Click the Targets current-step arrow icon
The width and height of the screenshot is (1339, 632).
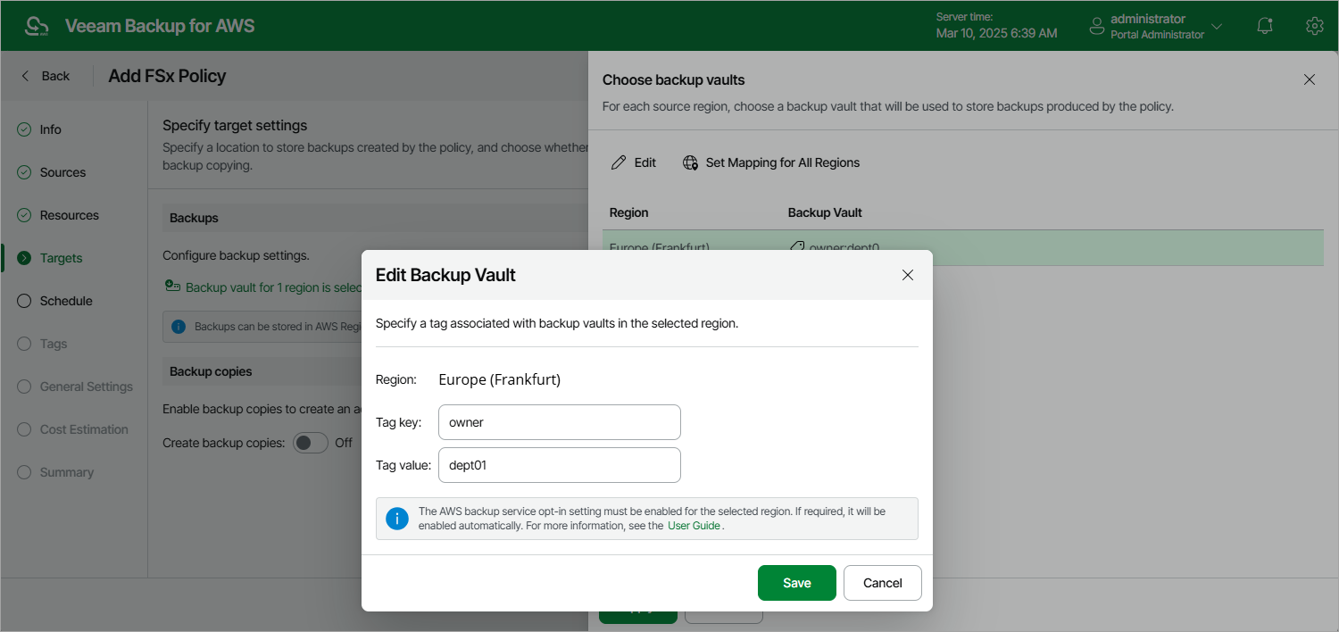click(x=24, y=258)
